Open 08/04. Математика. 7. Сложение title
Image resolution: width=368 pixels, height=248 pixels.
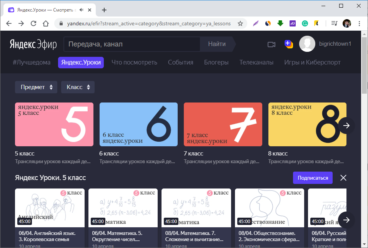pyautogui.click(x=194, y=236)
